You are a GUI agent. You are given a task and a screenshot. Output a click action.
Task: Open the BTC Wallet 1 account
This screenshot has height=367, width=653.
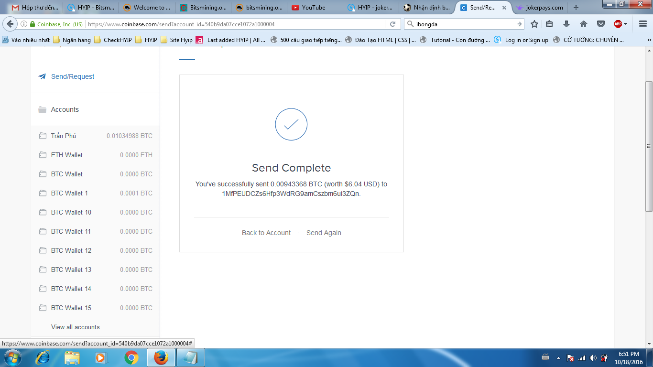[x=96, y=193]
